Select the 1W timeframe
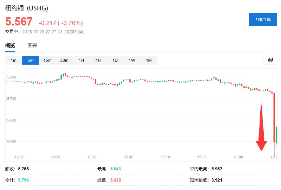This screenshot has width=281, height=190. coord(132,60)
